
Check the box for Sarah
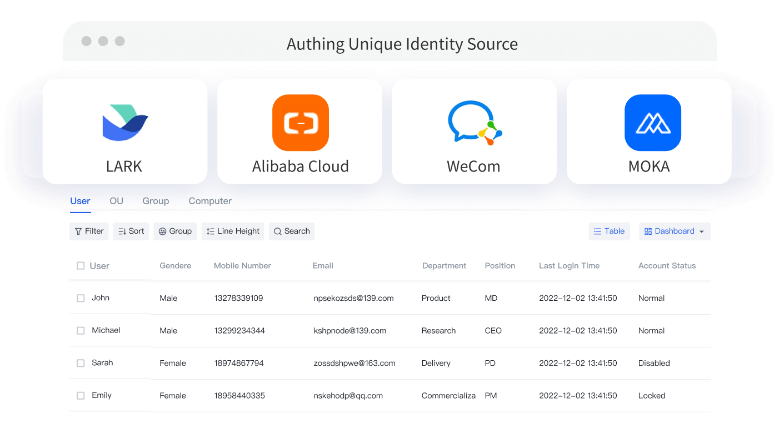81,363
